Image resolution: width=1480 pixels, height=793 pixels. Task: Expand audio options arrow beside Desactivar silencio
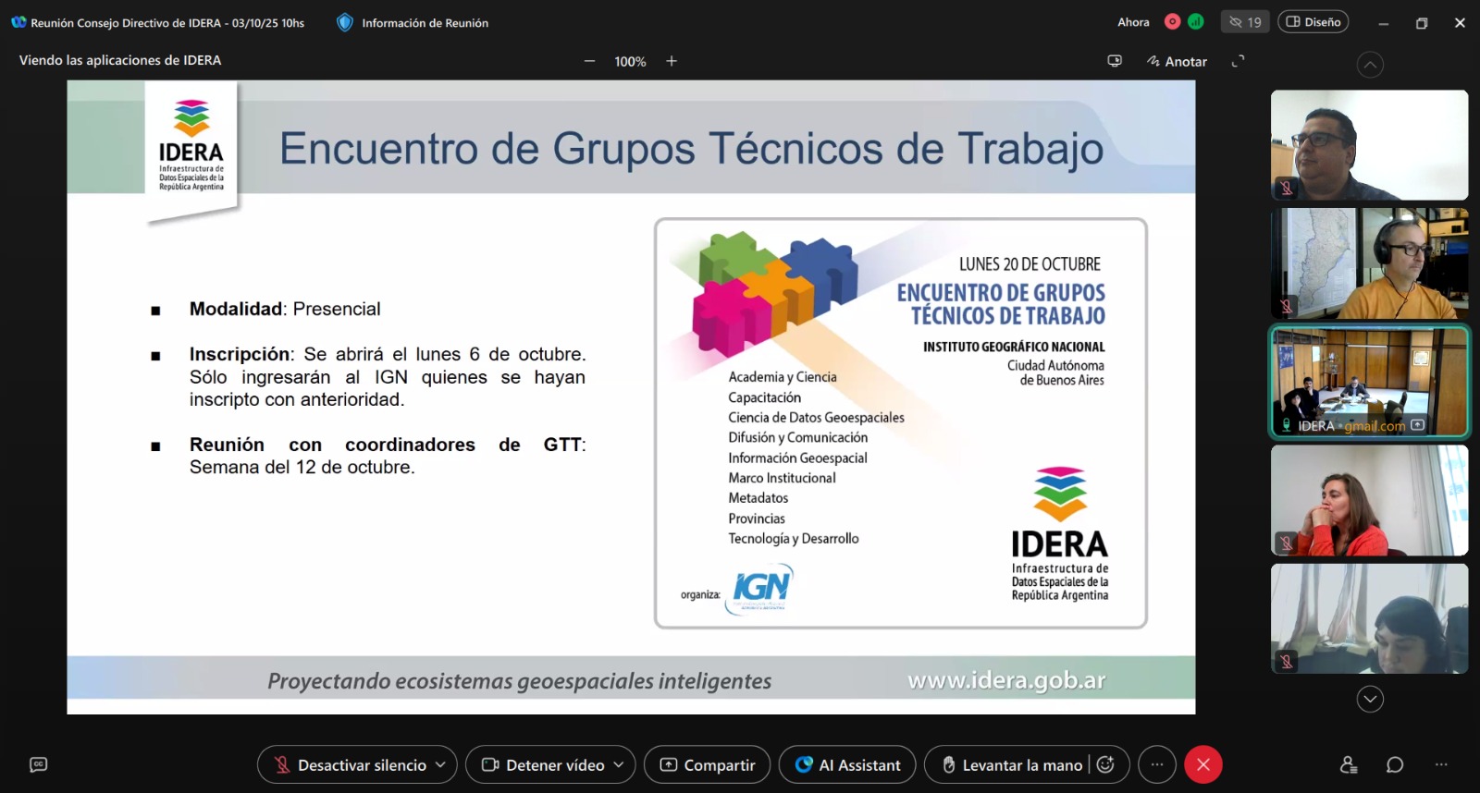(441, 764)
